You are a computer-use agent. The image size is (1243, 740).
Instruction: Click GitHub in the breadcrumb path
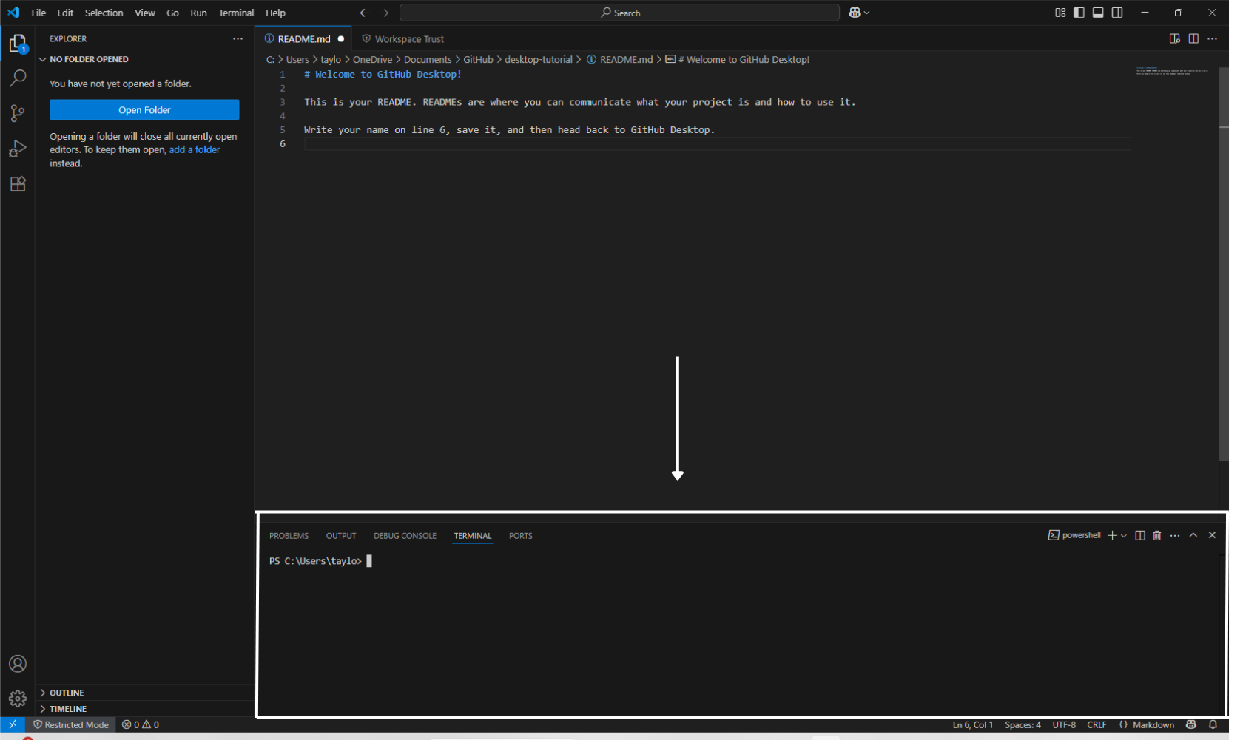[478, 59]
